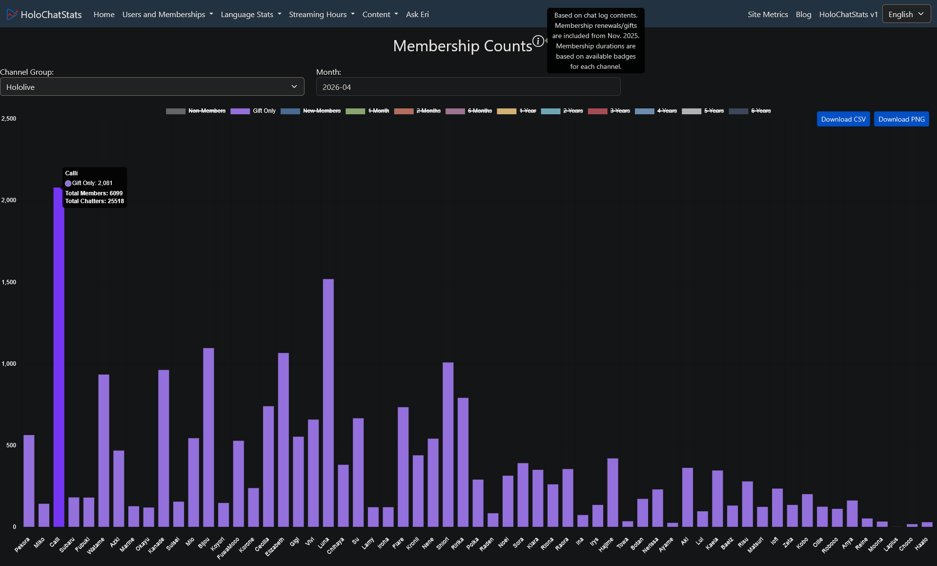The height and width of the screenshot is (566, 937).
Task: Click the 1 Year color swatch in legend
Action: 507,111
